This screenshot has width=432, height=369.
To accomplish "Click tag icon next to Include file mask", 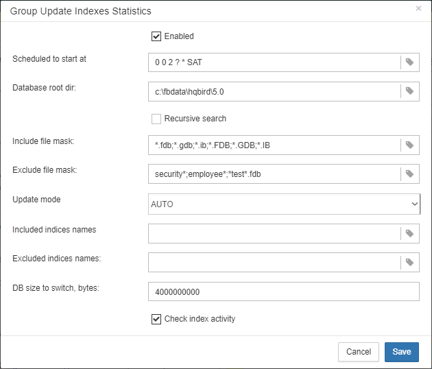I will tap(409, 145).
